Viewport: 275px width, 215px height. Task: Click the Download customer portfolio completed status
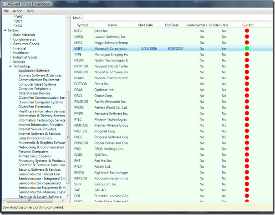[33, 207]
